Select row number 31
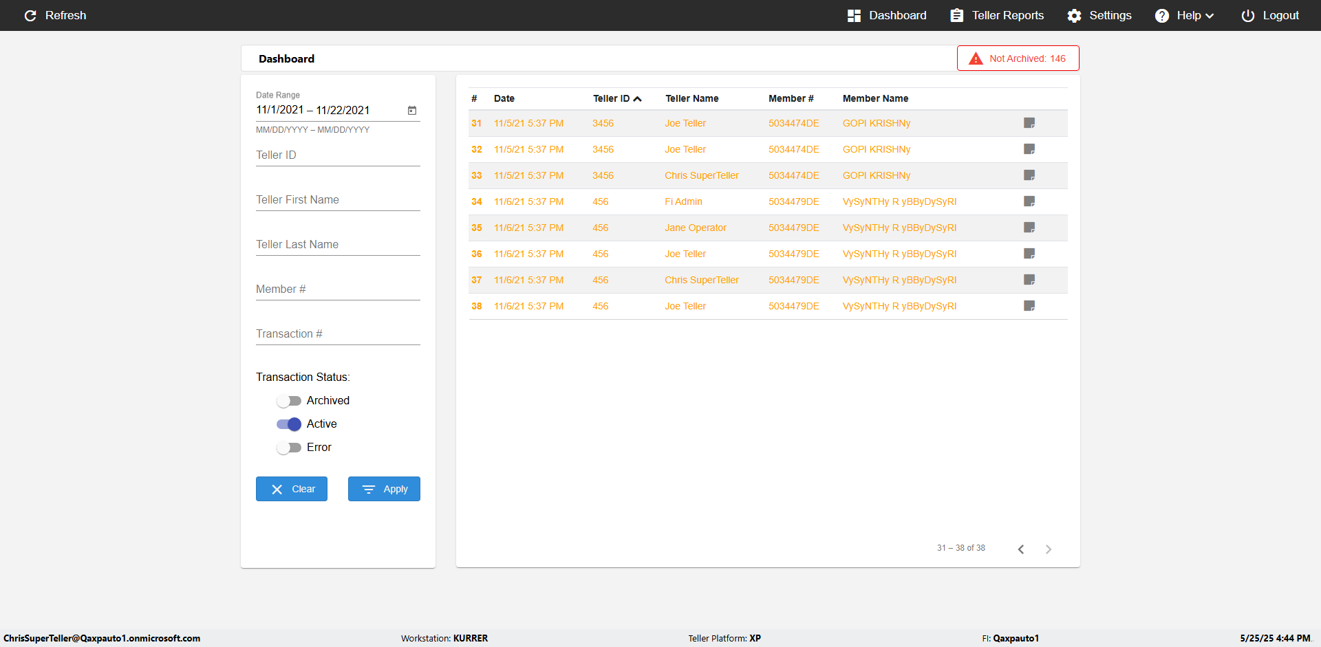This screenshot has height=647, width=1321. 476,123
